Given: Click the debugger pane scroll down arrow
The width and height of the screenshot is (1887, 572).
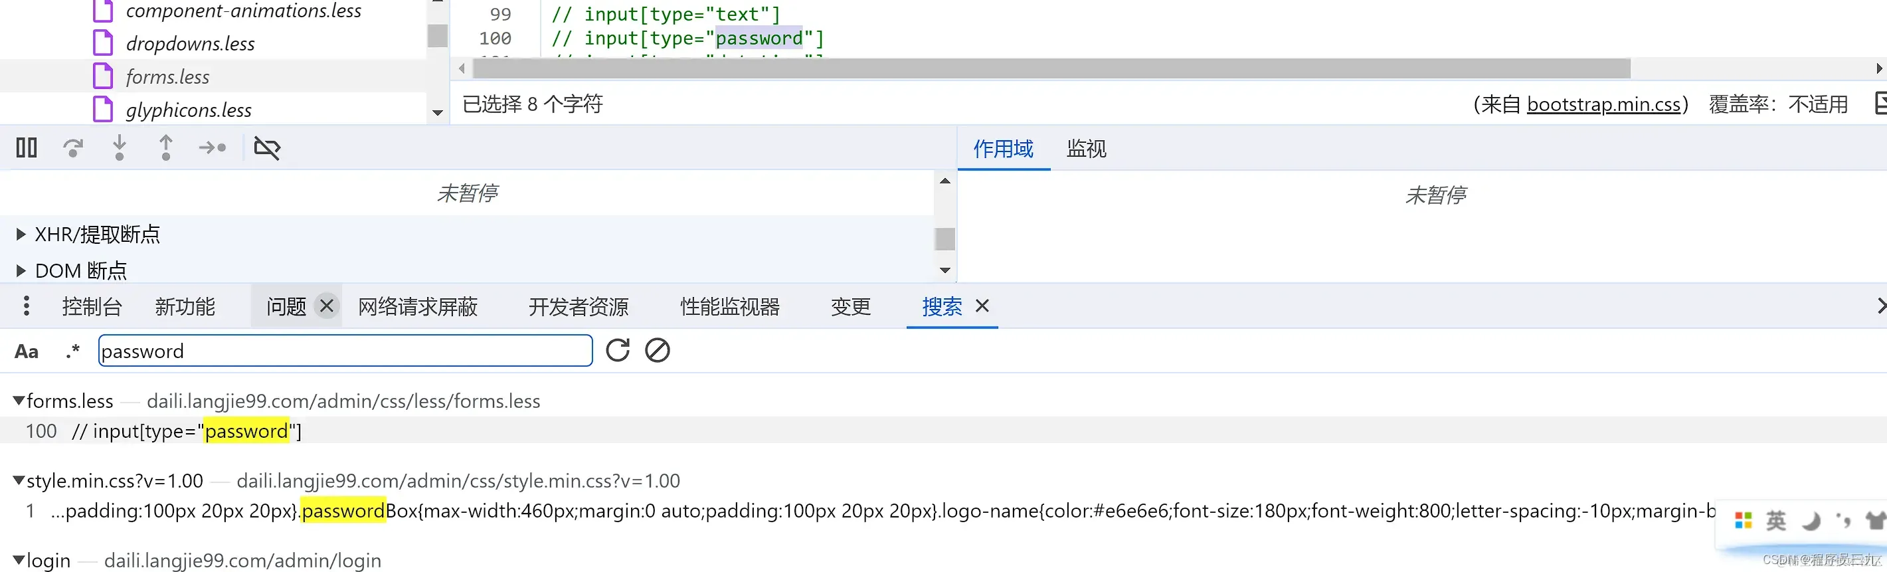Looking at the screenshot, I should tap(945, 270).
